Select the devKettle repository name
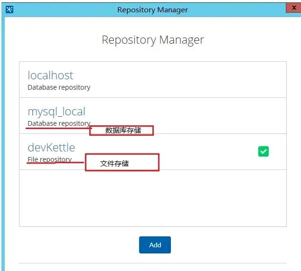Viewport: 301px width, 271px height. coord(51,148)
